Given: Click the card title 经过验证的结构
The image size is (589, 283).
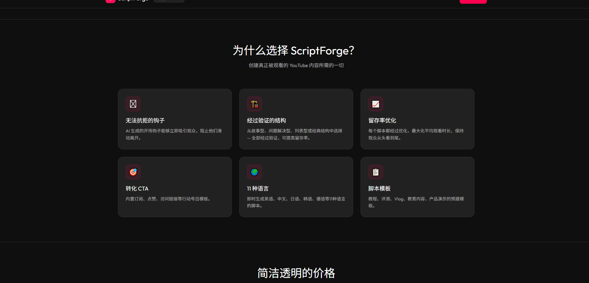Looking at the screenshot, I should coord(266,121).
